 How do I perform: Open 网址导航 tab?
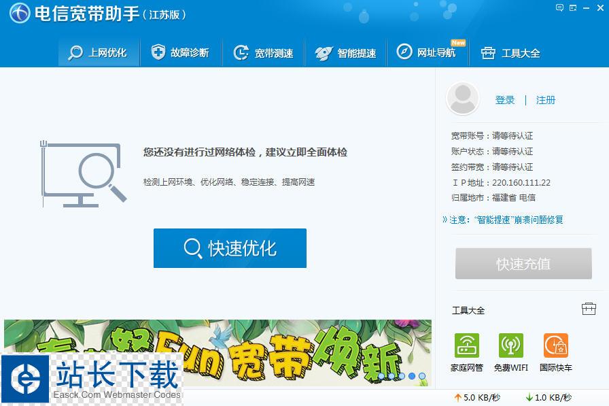click(428, 52)
